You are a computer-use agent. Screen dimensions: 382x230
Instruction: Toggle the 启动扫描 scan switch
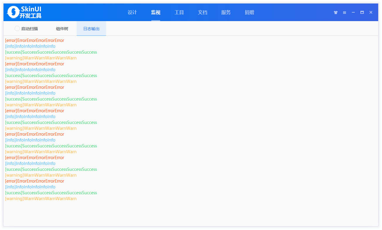coord(17,28)
